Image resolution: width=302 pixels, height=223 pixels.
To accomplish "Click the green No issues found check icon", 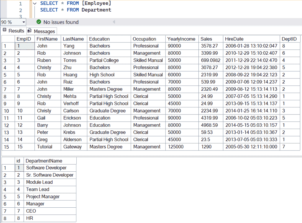I will click(38, 22).
